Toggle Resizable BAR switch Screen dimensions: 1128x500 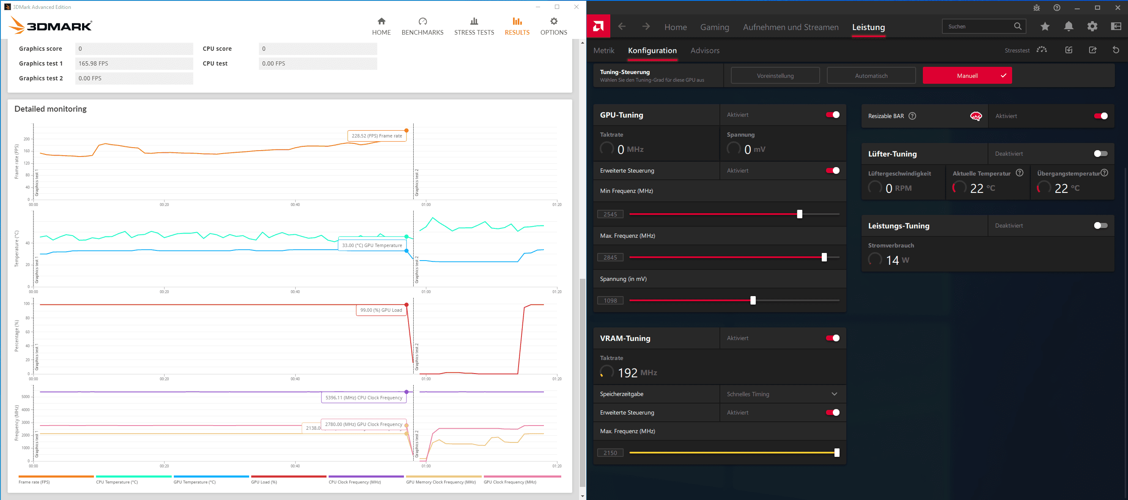[1101, 116]
